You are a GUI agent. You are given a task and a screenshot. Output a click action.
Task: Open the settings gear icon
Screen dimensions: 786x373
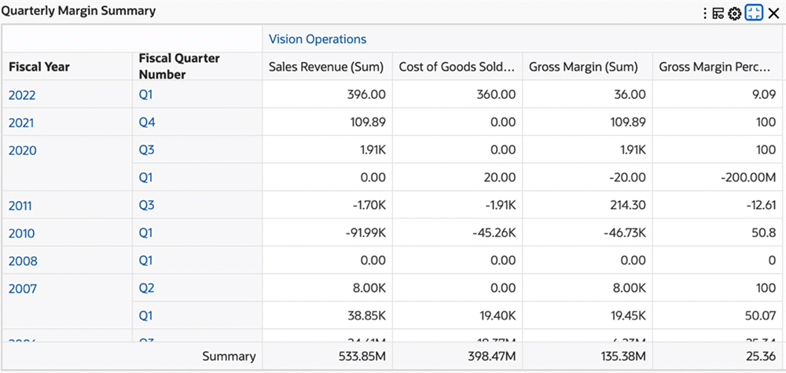pos(735,13)
